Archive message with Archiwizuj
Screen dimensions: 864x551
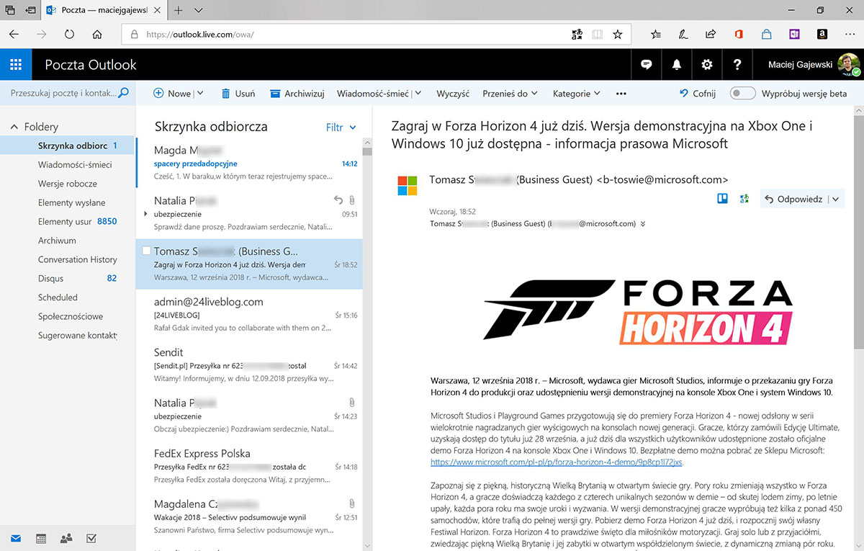[297, 93]
